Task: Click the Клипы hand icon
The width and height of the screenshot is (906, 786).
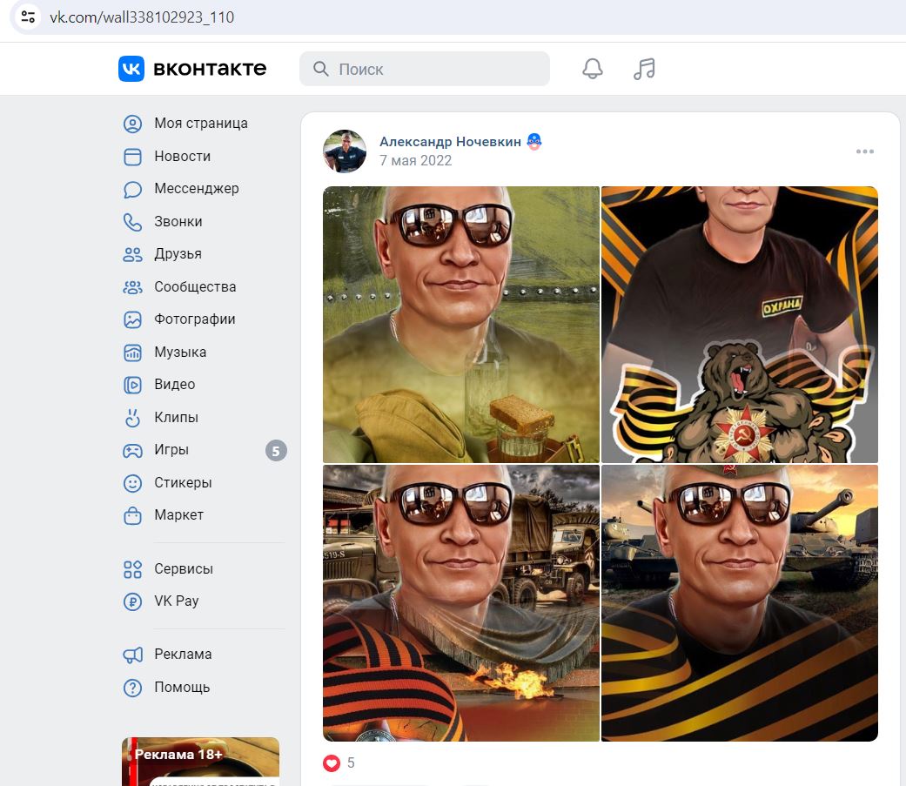Action: (133, 418)
